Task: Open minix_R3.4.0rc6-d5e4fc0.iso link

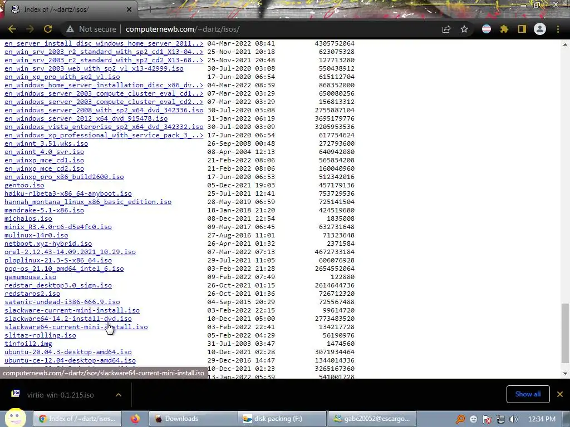Action: click(58, 227)
